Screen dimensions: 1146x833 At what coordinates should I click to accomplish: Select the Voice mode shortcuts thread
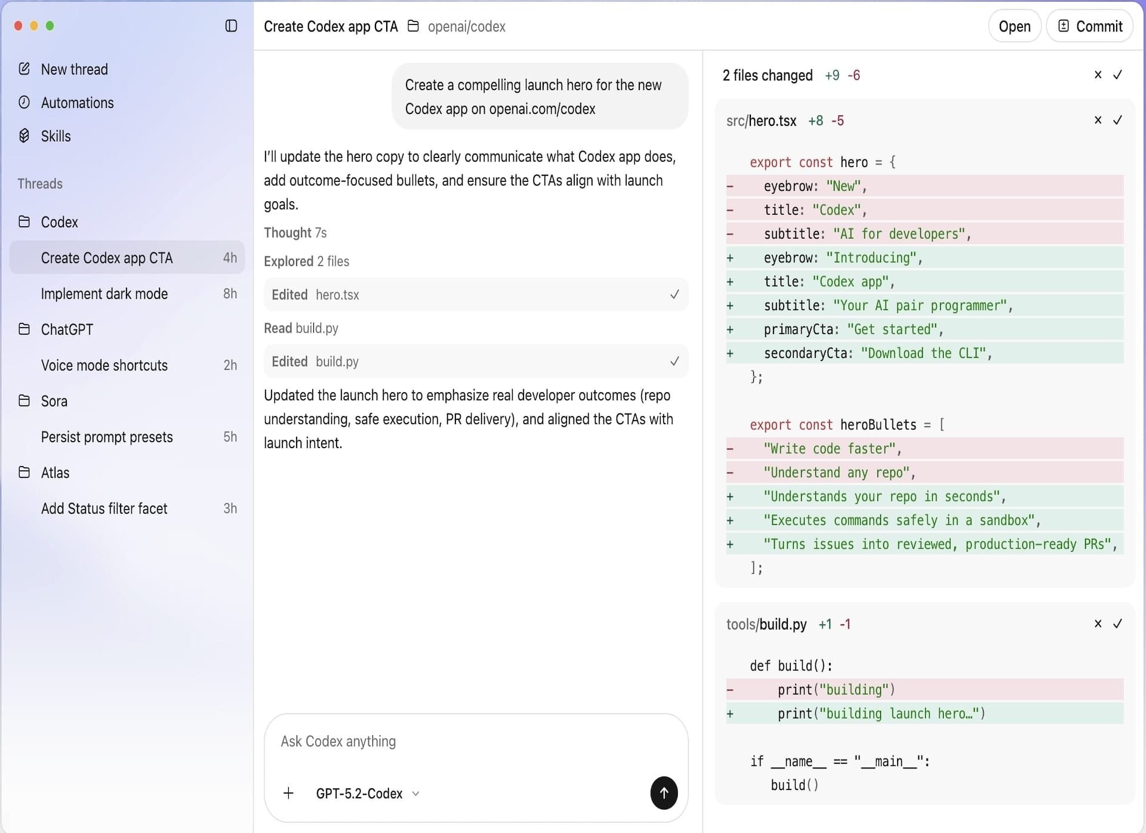coord(104,365)
